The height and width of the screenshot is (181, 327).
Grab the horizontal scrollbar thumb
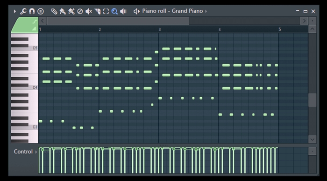[x=118, y=21]
